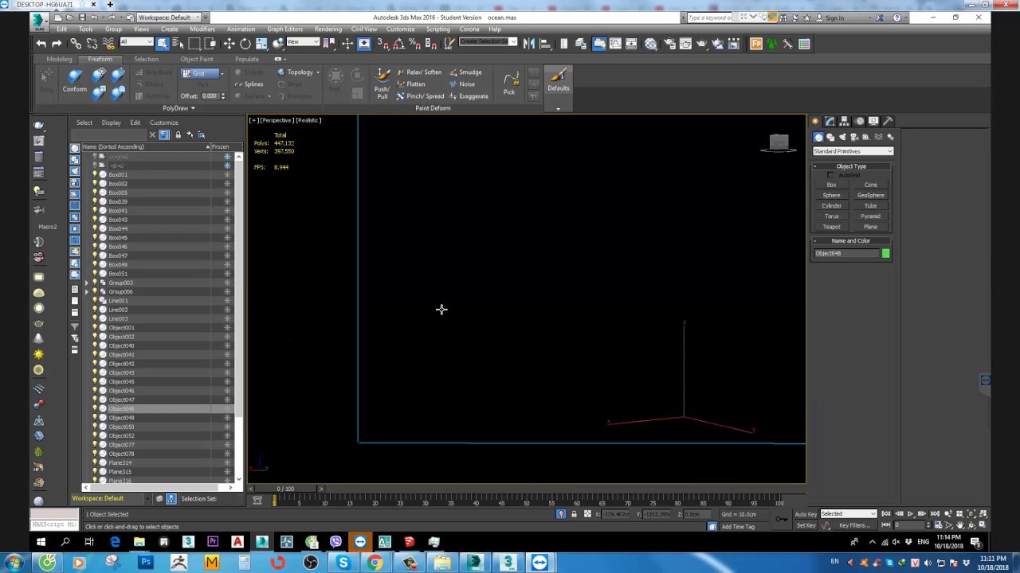Click the Object048 name field
The width and height of the screenshot is (1020, 573).
pyautogui.click(x=845, y=254)
